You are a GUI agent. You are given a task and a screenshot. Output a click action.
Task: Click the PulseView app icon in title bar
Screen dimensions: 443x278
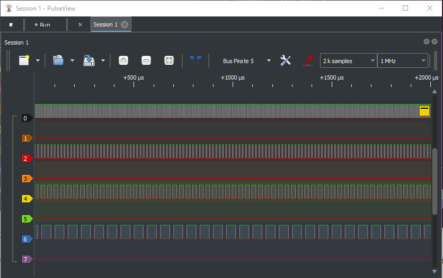pos(9,8)
